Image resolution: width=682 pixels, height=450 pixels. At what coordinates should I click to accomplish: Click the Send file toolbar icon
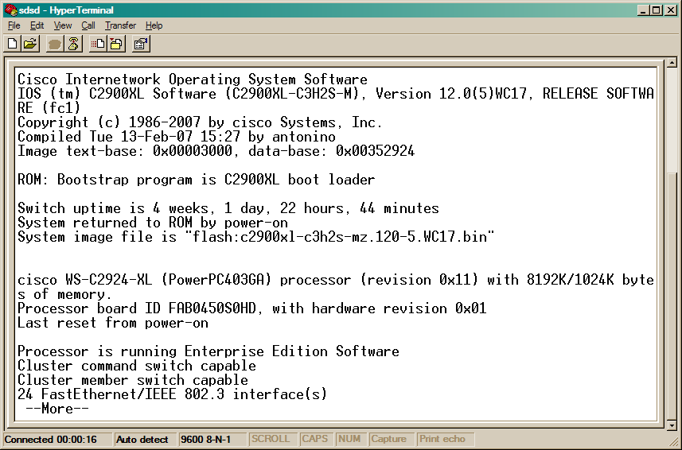coord(98,44)
